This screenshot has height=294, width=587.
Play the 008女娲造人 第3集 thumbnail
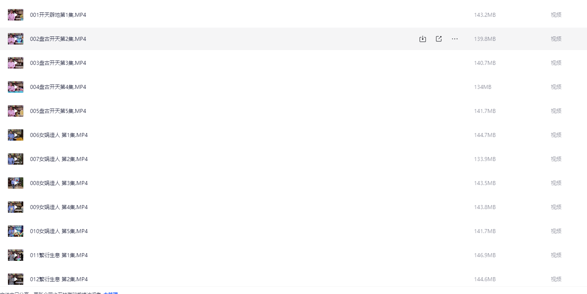[16, 183]
